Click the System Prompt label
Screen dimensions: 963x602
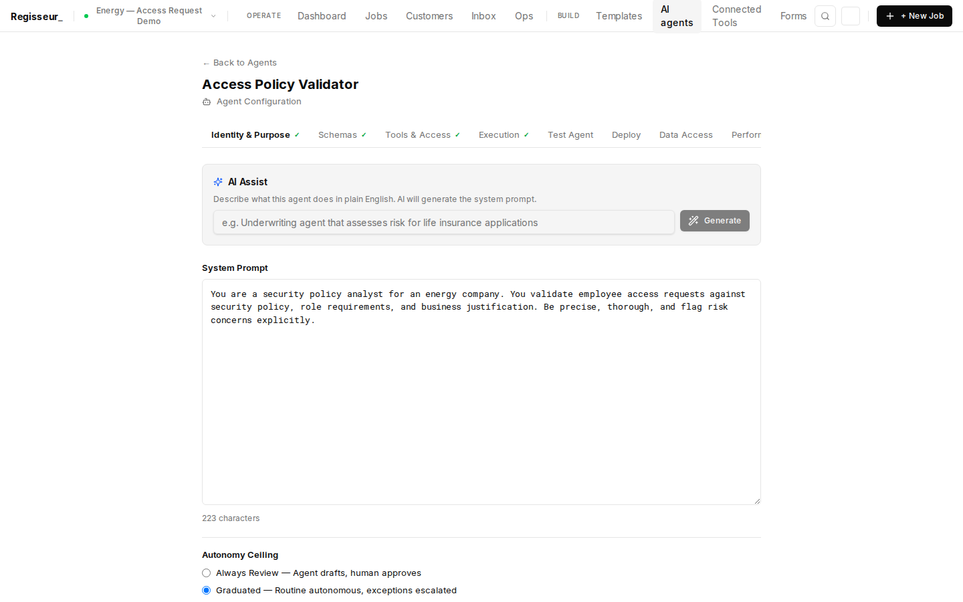tap(235, 268)
